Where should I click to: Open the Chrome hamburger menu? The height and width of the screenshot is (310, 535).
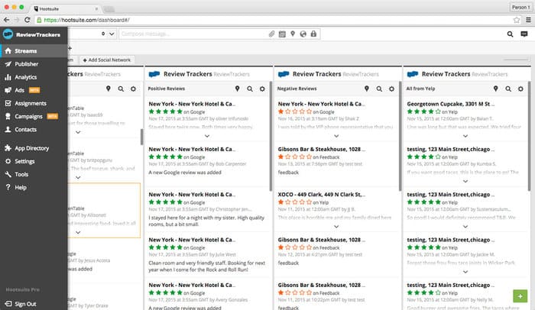[528, 20]
